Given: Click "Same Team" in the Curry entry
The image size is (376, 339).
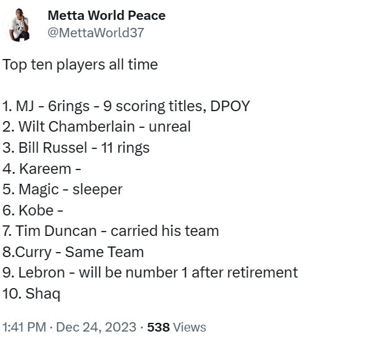Looking at the screenshot, I should (104, 252).
